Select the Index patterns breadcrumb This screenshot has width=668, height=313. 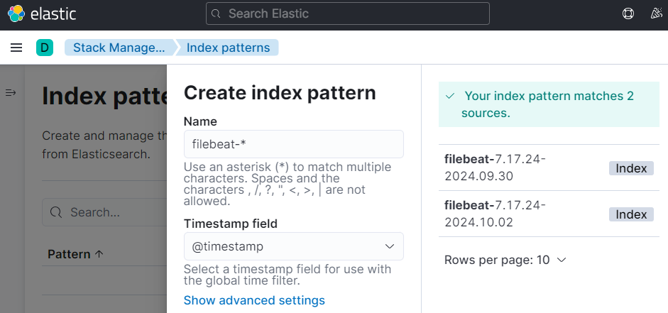(228, 48)
